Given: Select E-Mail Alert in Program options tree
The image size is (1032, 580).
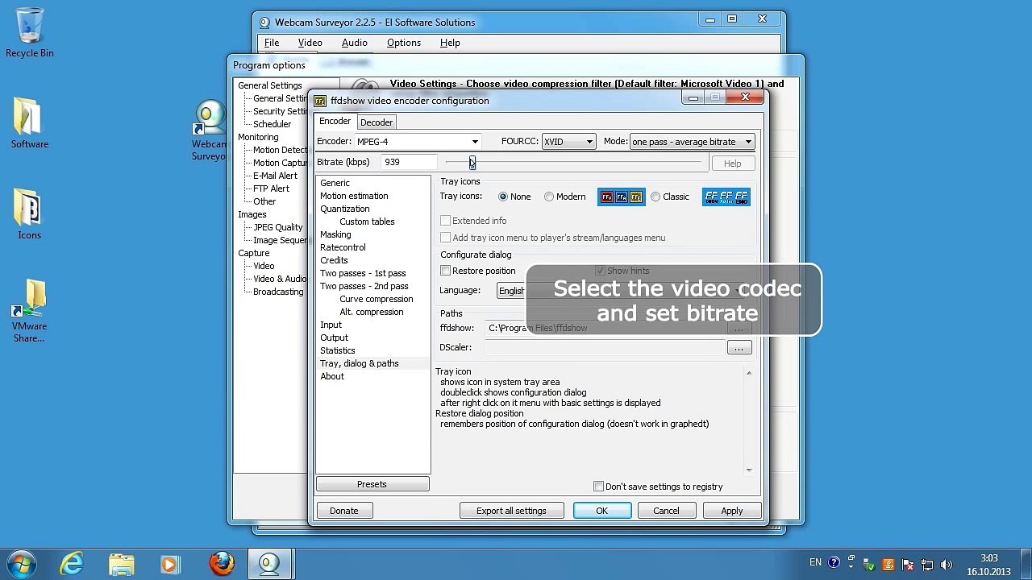Looking at the screenshot, I should pyautogui.click(x=275, y=176).
